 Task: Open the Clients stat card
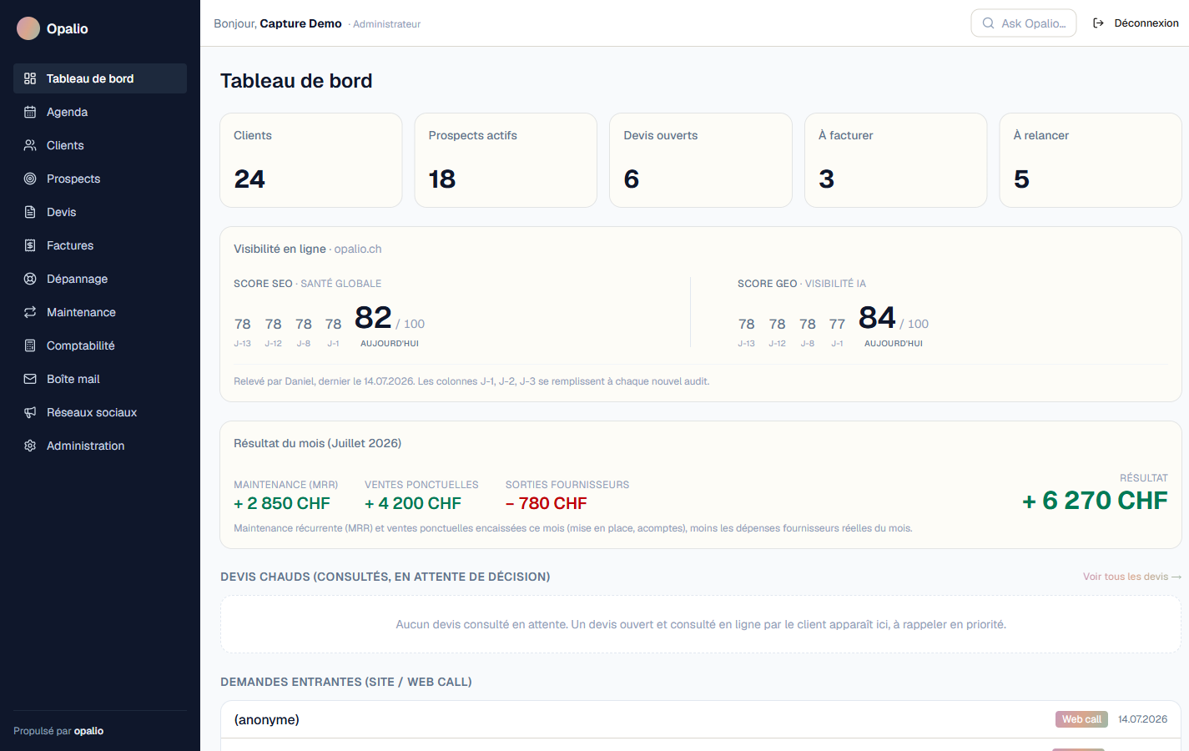click(x=311, y=160)
